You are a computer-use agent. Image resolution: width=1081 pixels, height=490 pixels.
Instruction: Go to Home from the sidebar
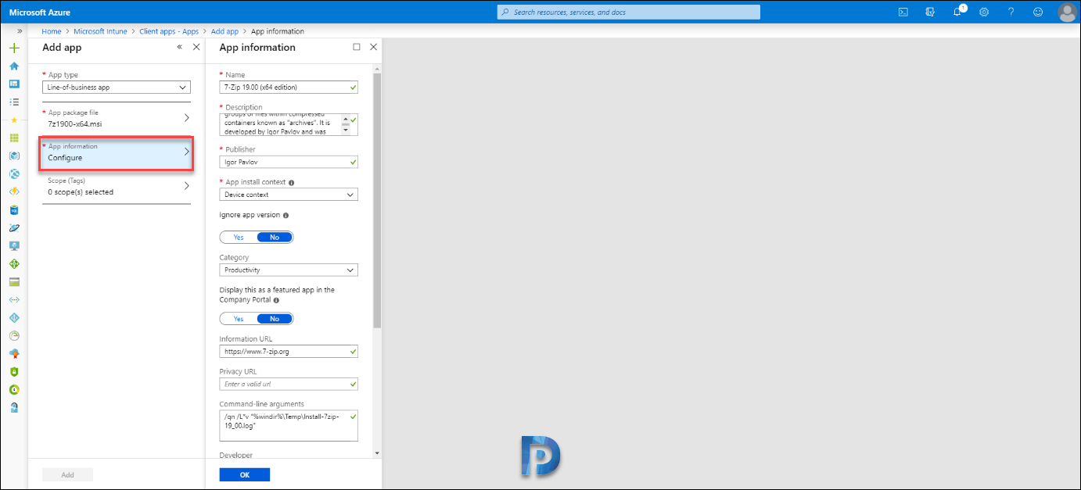pyautogui.click(x=14, y=66)
